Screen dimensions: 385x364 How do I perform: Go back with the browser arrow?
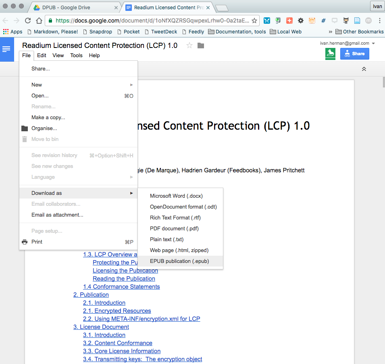5,21
